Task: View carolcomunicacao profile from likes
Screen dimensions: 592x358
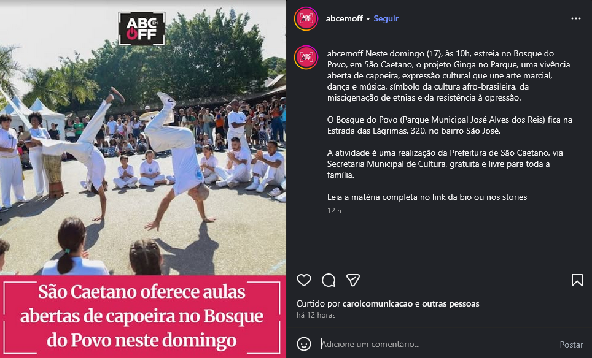Action: pyautogui.click(x=378, y=303)
